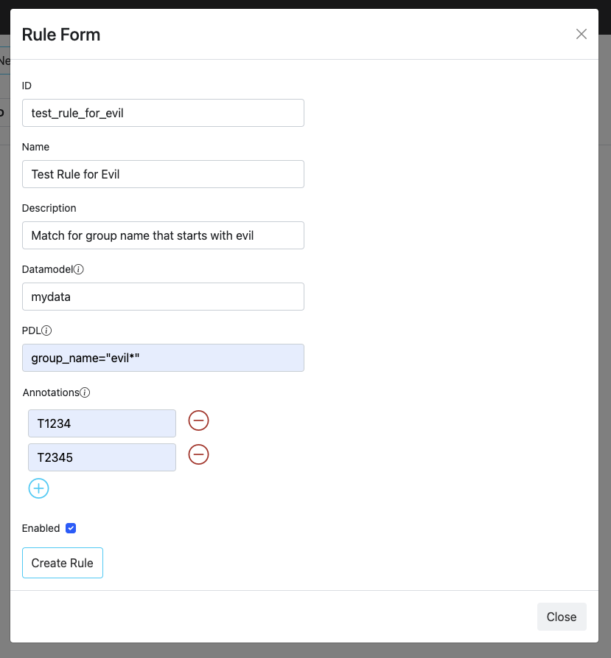Click the Rule Form dialog title

[61, 35]
